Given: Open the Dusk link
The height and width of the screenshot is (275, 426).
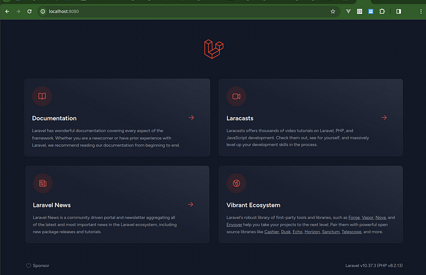Looking at the screenshot, I should pyautogui.click(x=286, y=232).
